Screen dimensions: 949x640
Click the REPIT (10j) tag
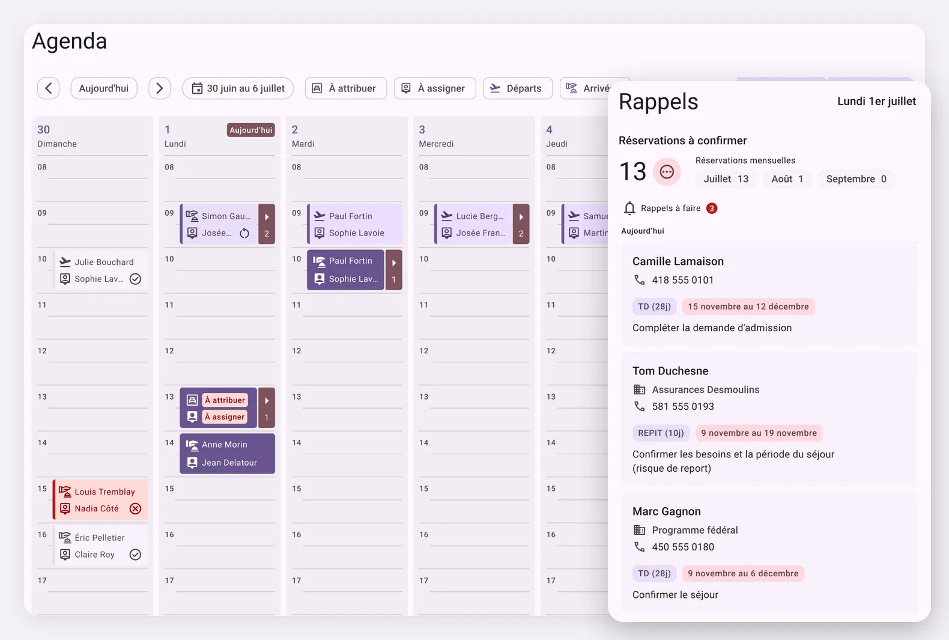(x=661, y=433)
